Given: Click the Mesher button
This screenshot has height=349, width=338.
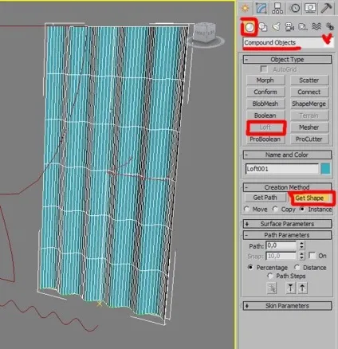Looking at the screenshot, I should pos(309,127).
